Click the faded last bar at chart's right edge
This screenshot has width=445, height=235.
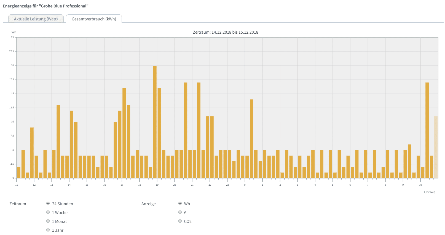click(x=436, y=147)
